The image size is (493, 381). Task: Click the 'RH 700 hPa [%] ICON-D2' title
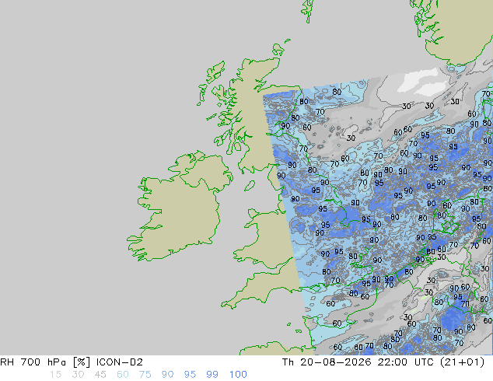tap(72, 362)
